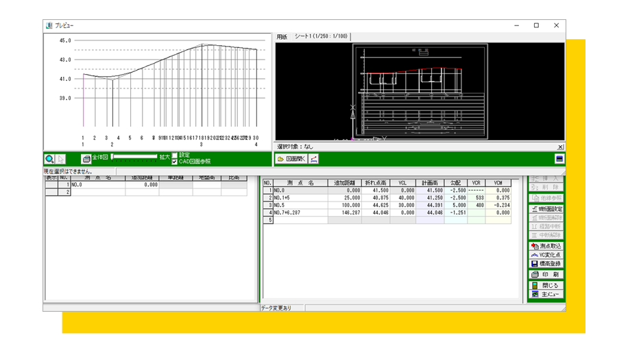Open 断面設定 section settings
The image size is (628, 353).
tap(546, 209)
